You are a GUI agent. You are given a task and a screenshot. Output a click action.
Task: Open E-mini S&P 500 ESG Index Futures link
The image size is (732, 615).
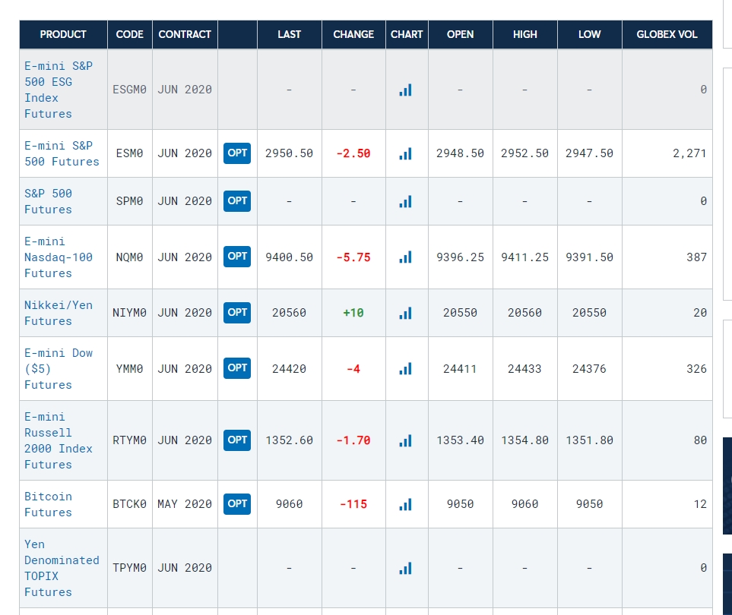[59, 90]
